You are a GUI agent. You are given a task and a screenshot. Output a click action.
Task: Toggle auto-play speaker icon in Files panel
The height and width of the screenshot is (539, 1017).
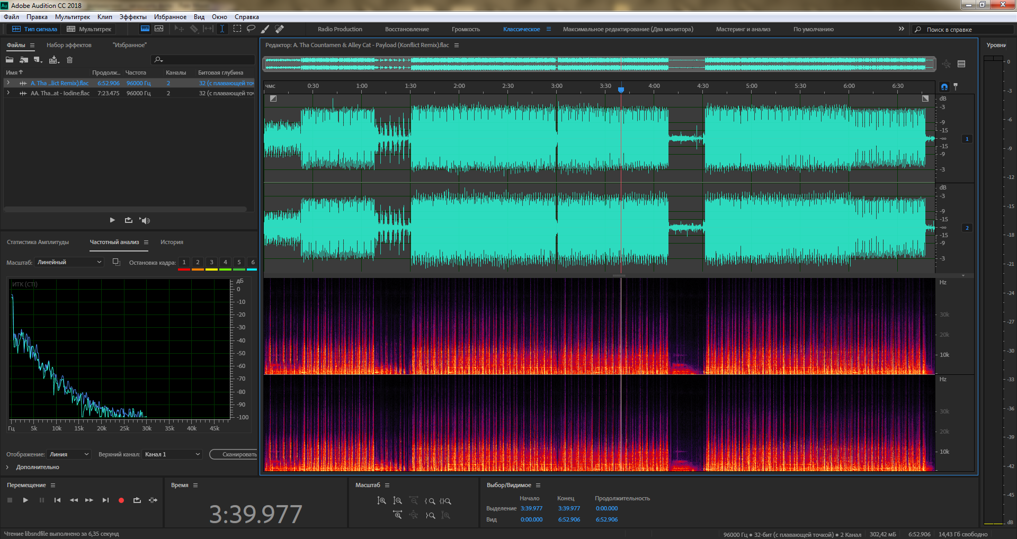coord(145,220)
